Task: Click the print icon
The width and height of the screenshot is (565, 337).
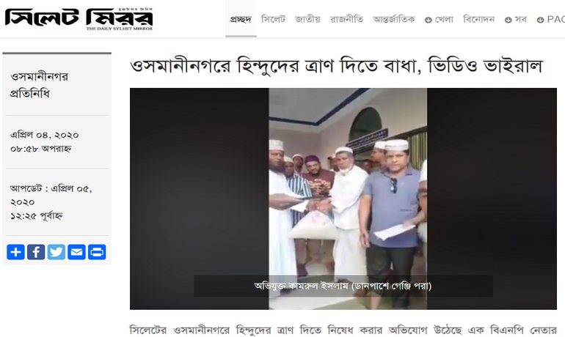Action: point(97,252)
